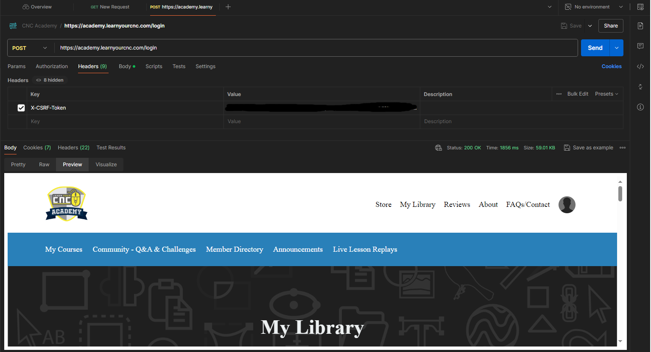Click the empty Key input field
Image resolution: width=651 pixels, height=352 pixels.
click(125, 121)
